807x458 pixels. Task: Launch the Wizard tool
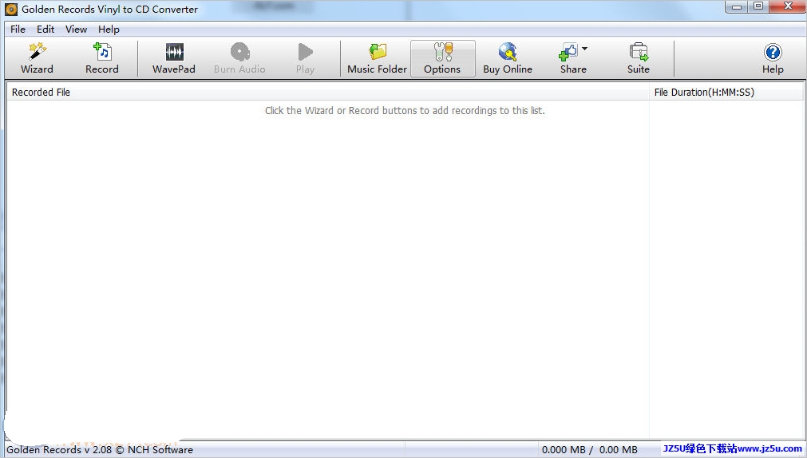point(37,59)
